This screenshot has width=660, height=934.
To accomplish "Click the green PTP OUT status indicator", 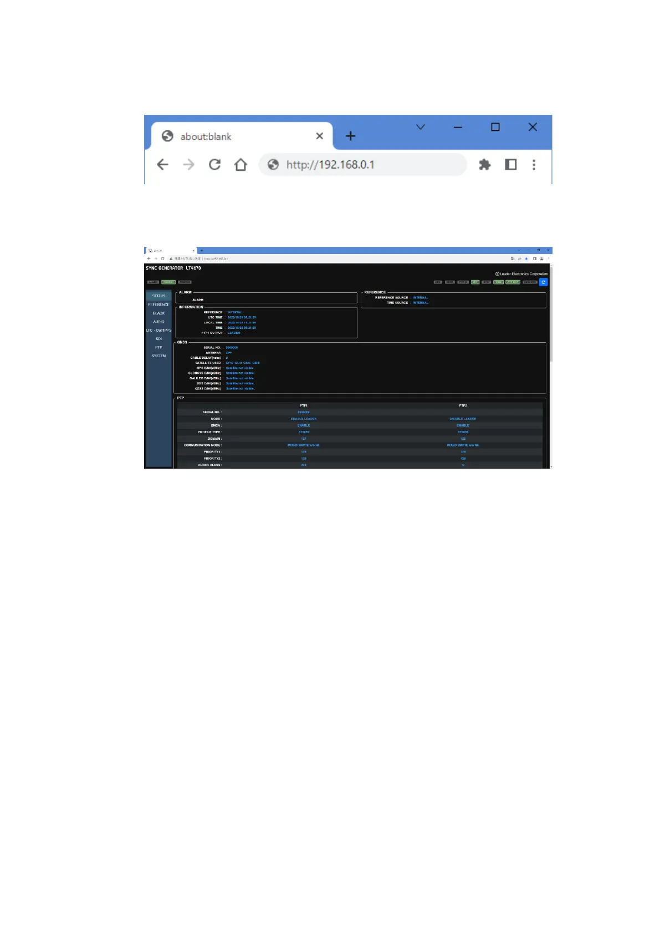I will [513, 282].
